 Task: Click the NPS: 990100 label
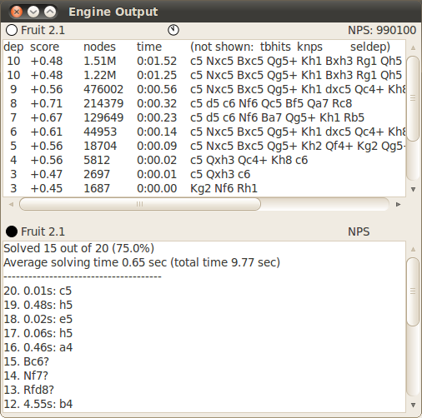(382, 30)
